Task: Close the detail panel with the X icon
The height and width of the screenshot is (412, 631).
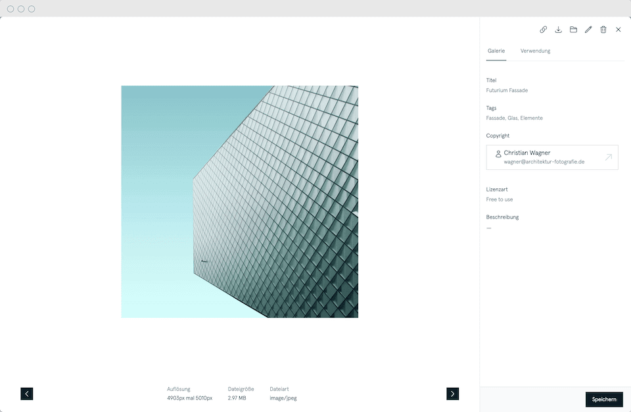Action: tap(619, 30)
